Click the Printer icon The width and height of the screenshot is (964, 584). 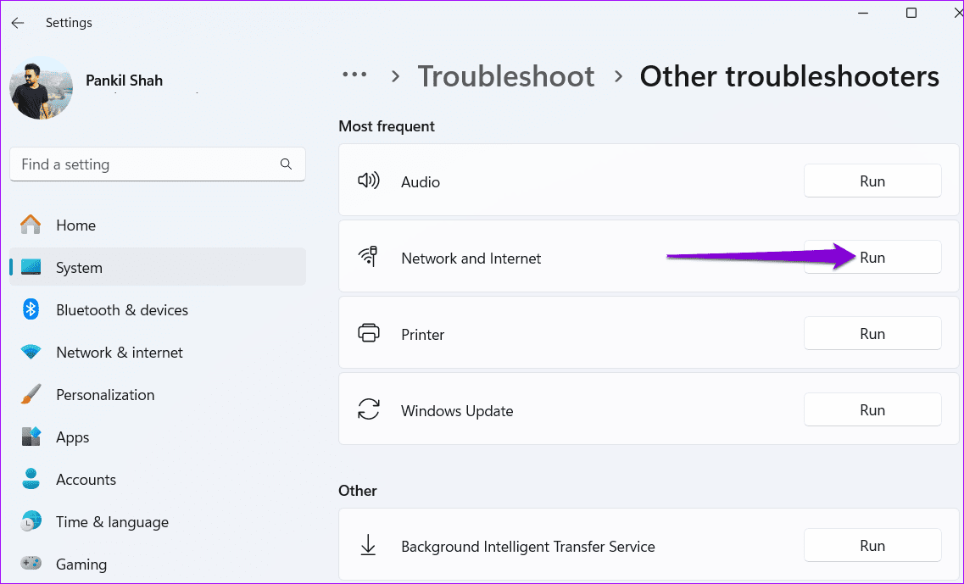pyautogui.click(x=368, y=333)
